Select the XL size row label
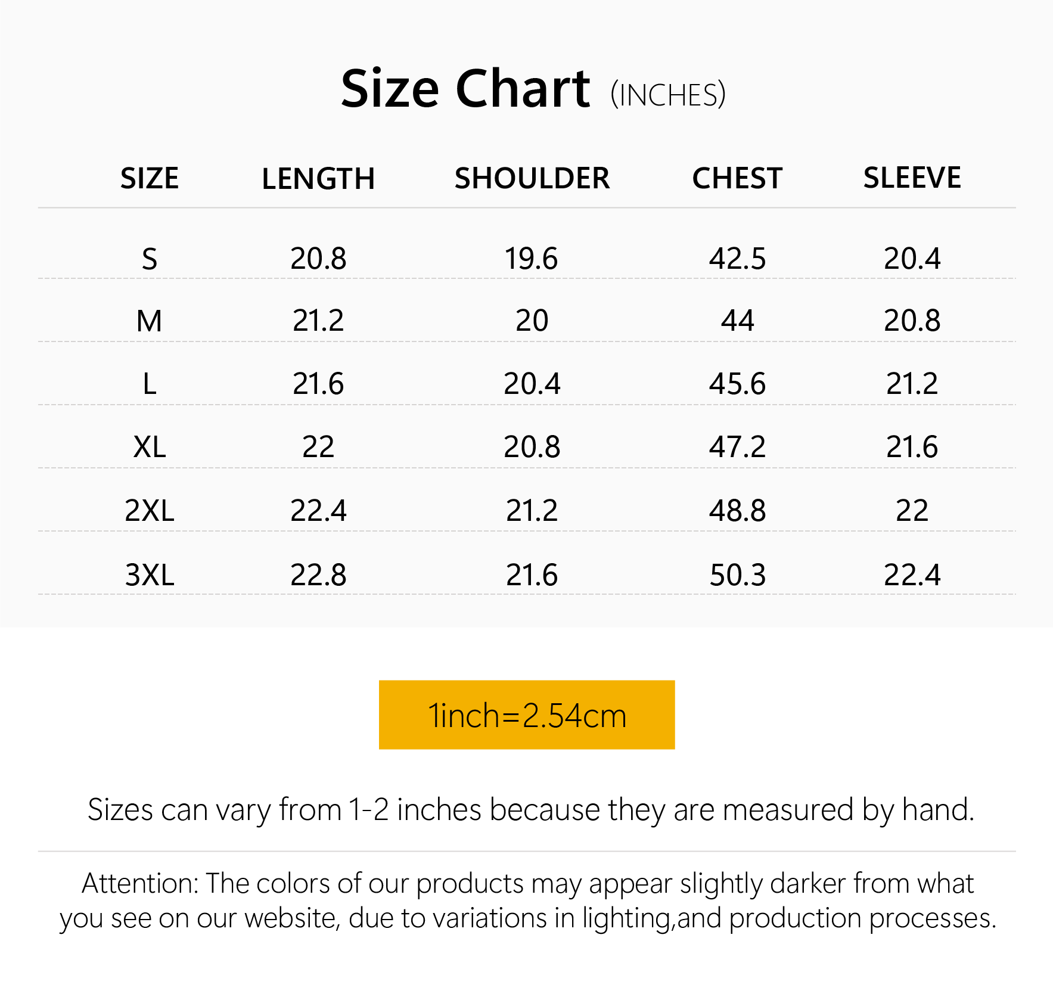Image resolution: width=1053 pixels, height=1000 pixels. [150, 447]
